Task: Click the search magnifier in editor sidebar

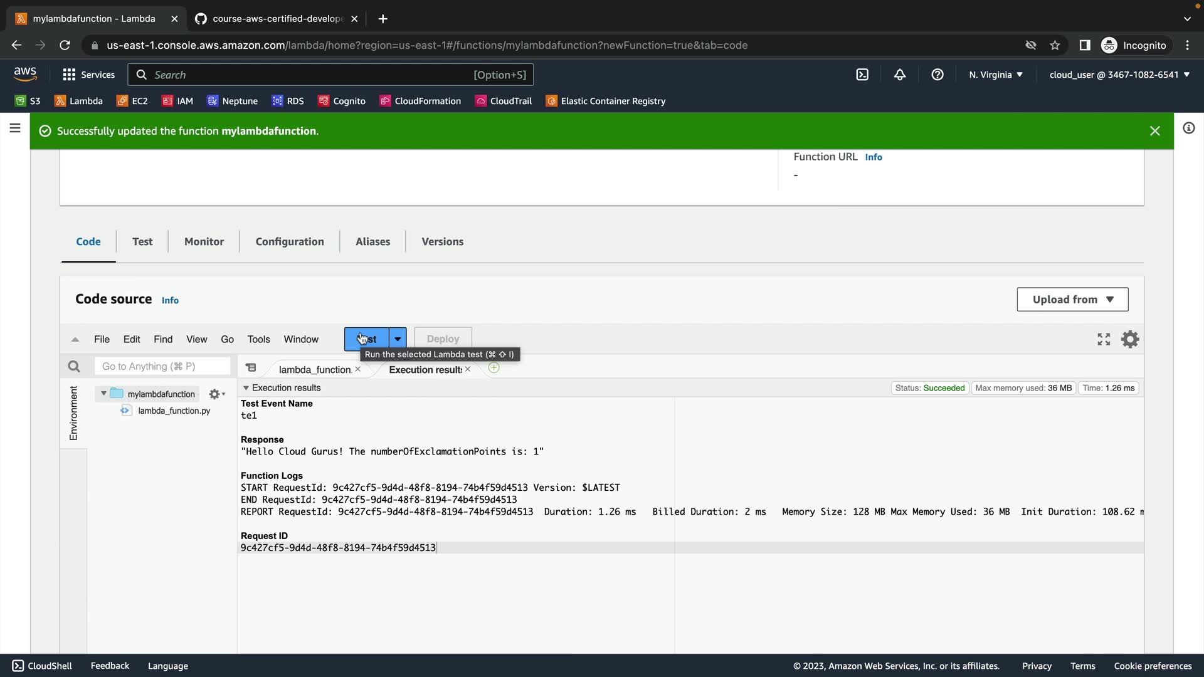Action: (74, 367)
